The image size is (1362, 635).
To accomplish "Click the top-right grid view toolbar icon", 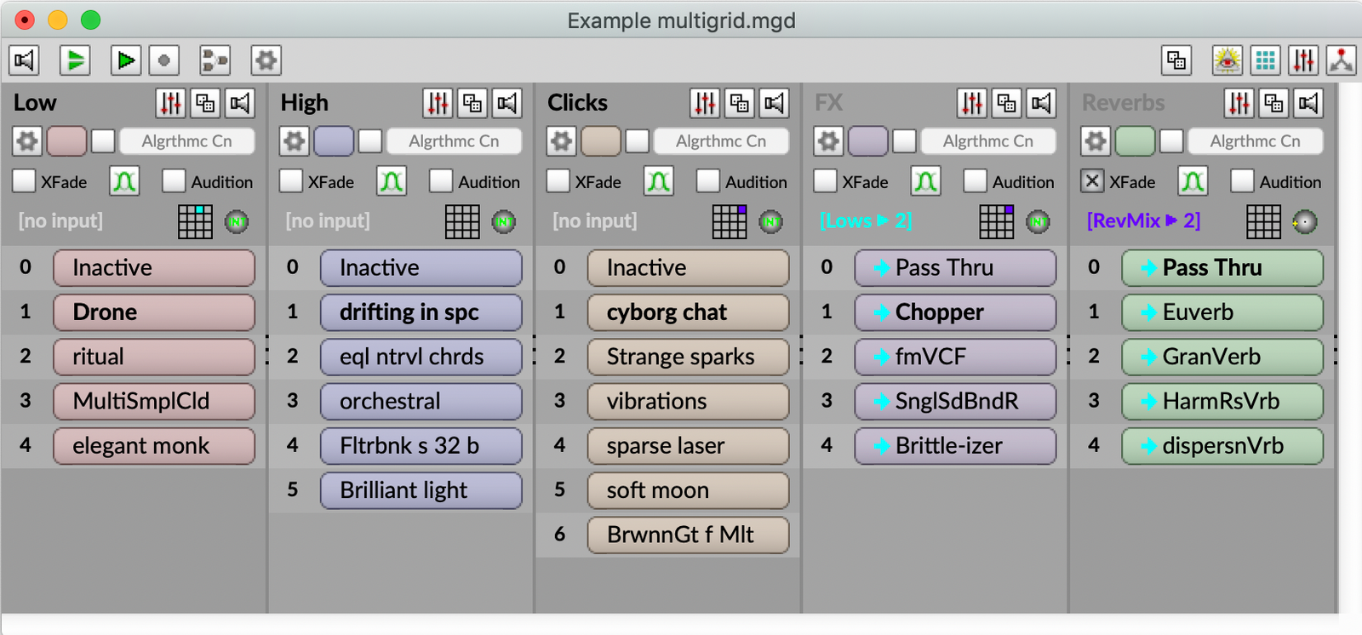I will tap(1265, 60).
